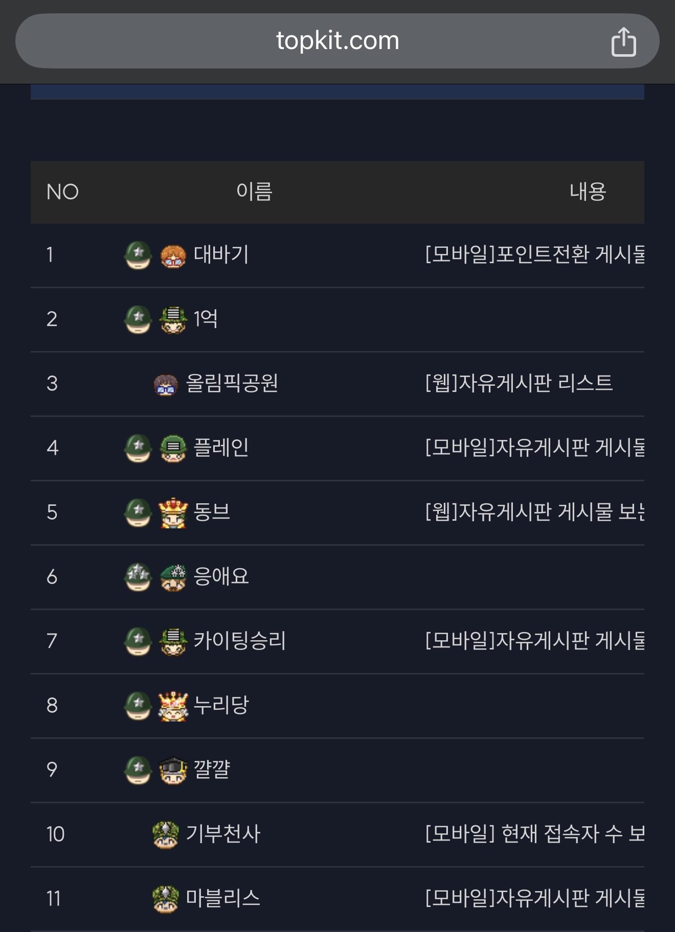Click the NO column header
675x932 pixels.
[x=62, y=192]
